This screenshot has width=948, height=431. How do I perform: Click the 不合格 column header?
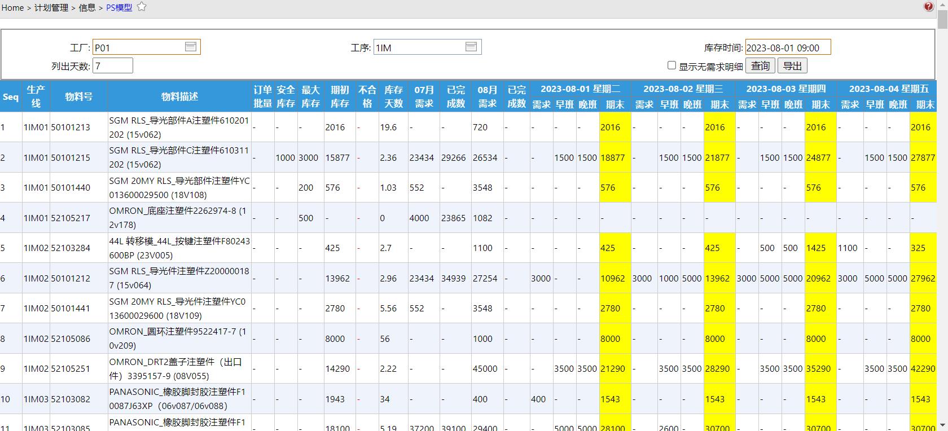tap(367, 96)
